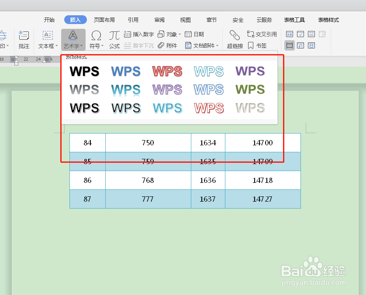Select the gray gradient WPS style
This screenshot has height=295, width=366.
(x=84, y=89)
